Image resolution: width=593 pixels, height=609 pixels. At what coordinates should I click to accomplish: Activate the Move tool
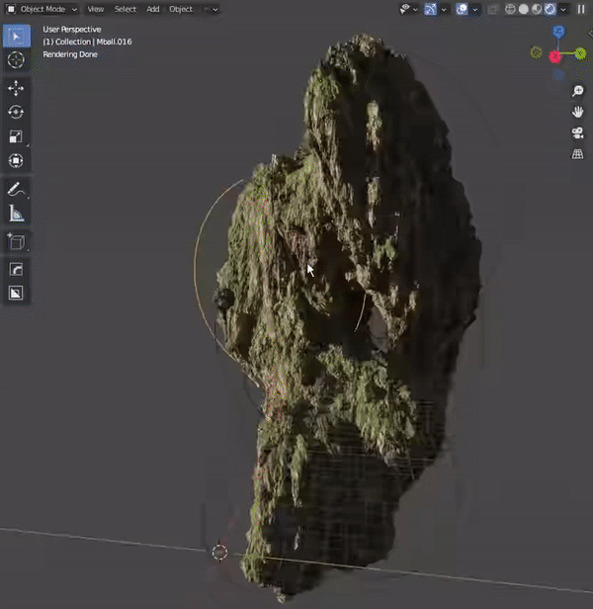17,89
